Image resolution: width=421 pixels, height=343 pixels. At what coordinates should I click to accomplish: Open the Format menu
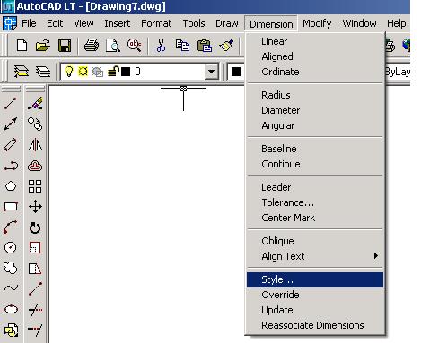[x=156, y=23]
